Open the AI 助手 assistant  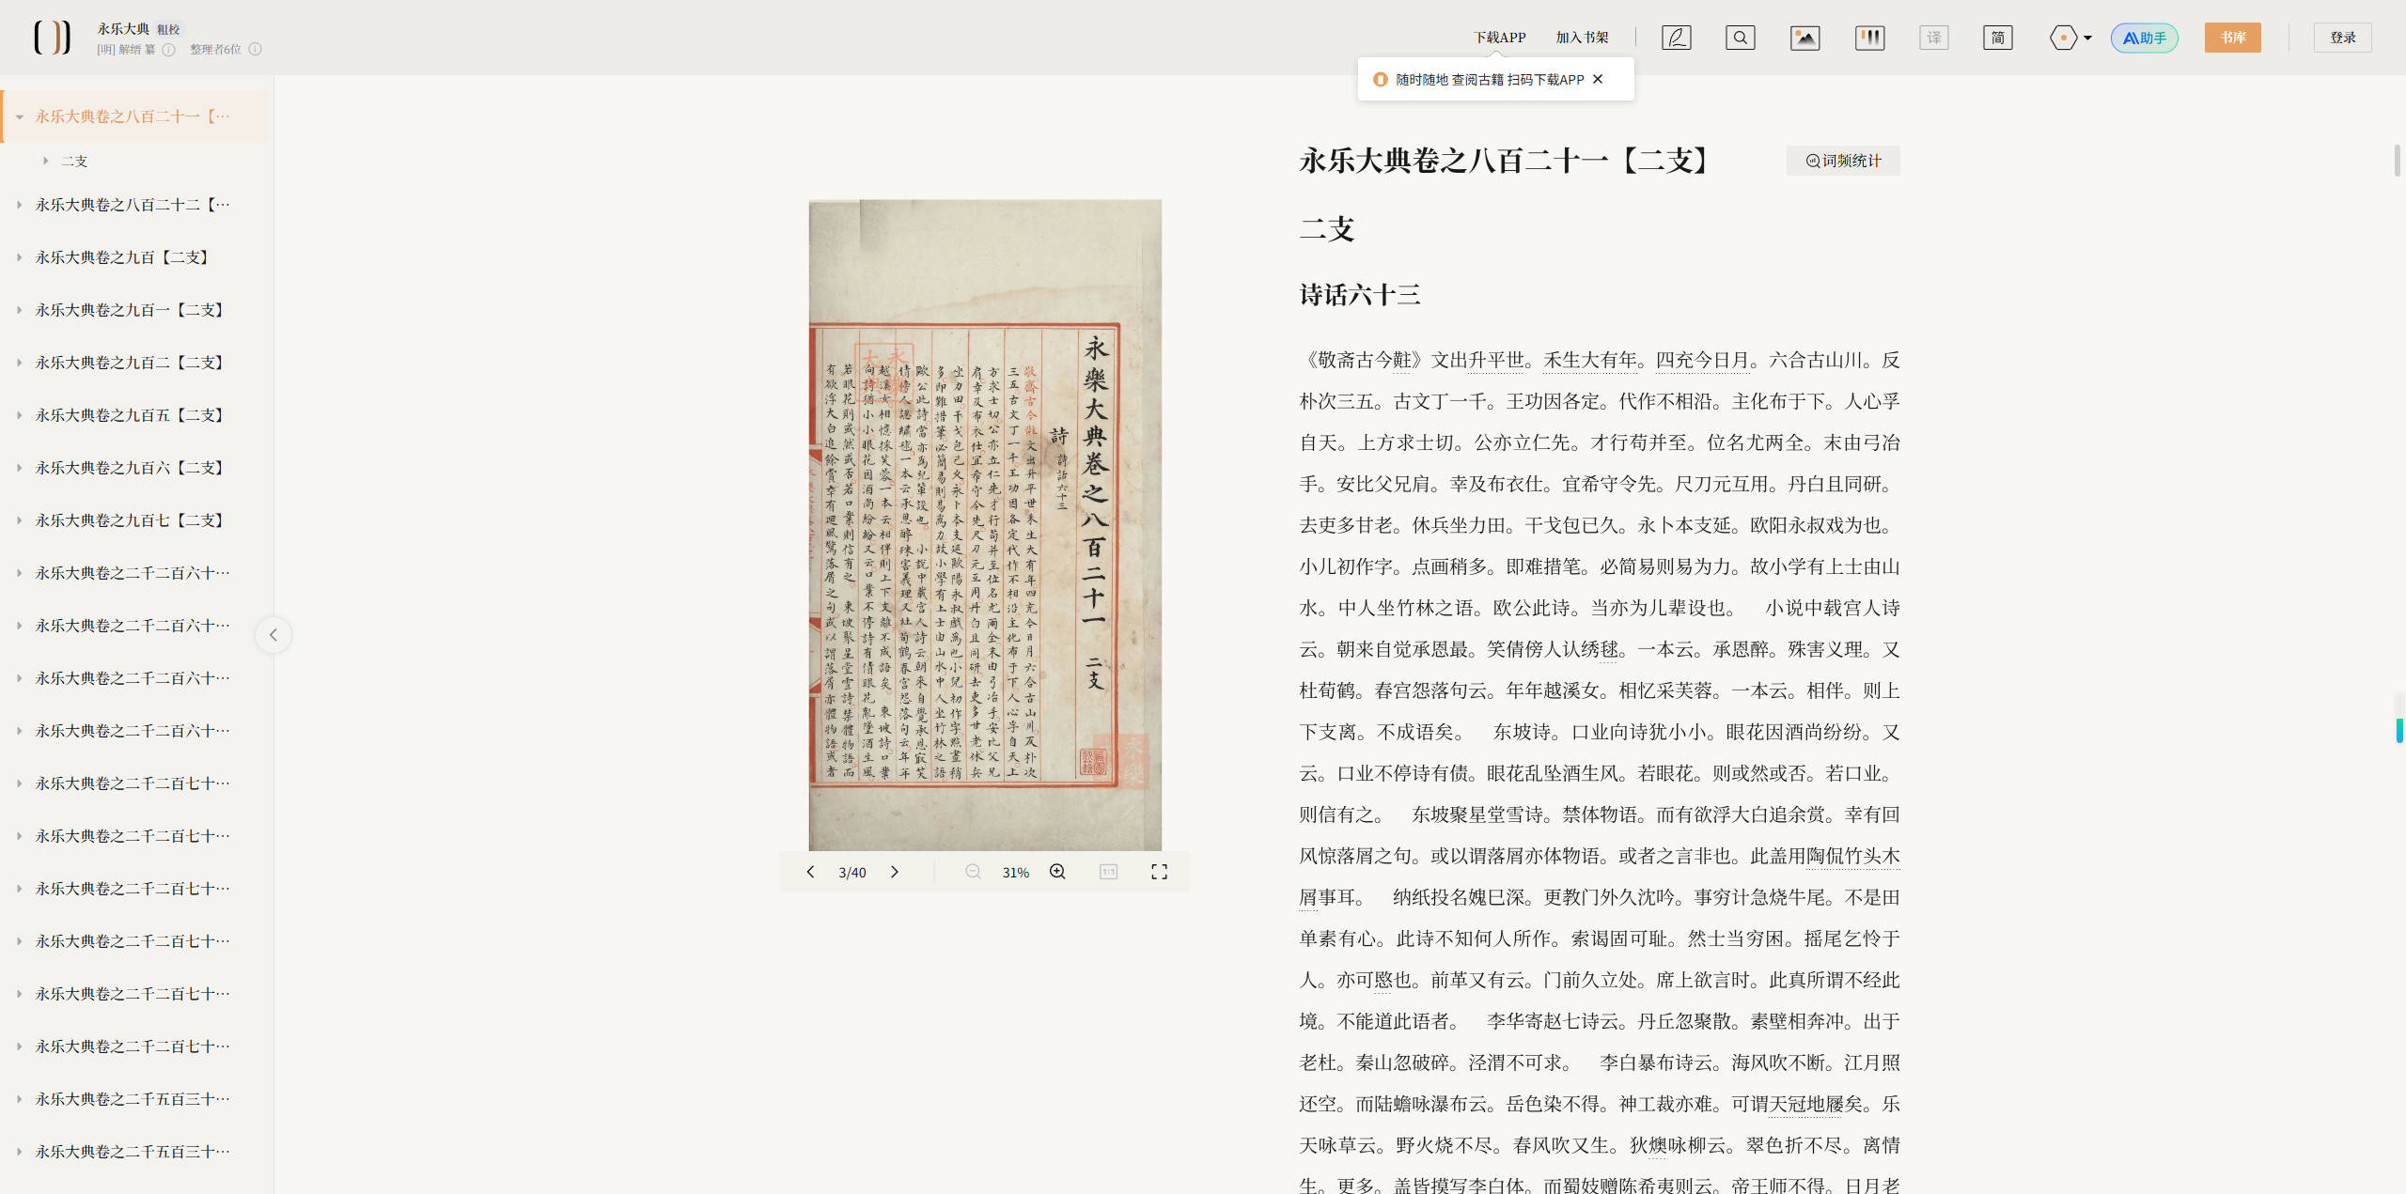point(2144,38)
